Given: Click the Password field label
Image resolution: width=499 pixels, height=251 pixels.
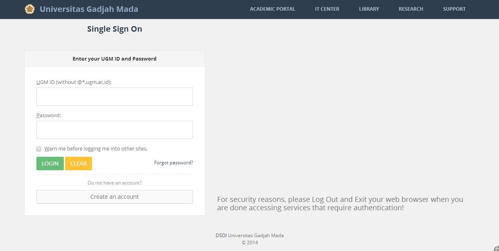Looking at the screenshot, I should click(48, 116).
